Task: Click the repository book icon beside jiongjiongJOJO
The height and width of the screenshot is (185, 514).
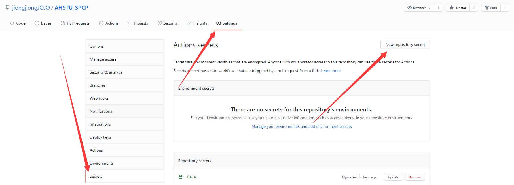Action: (8, 8)
